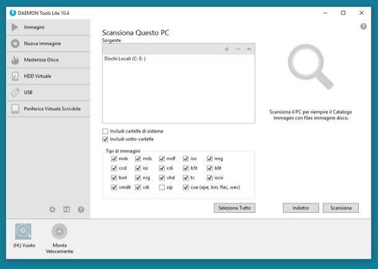Toggle the img checkbox
The width and height of the screenshot is (378, 269).
(x=209, y=159)
